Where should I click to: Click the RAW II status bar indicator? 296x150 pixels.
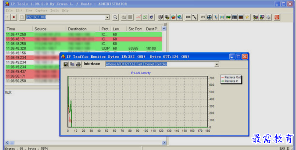point(285,149)
